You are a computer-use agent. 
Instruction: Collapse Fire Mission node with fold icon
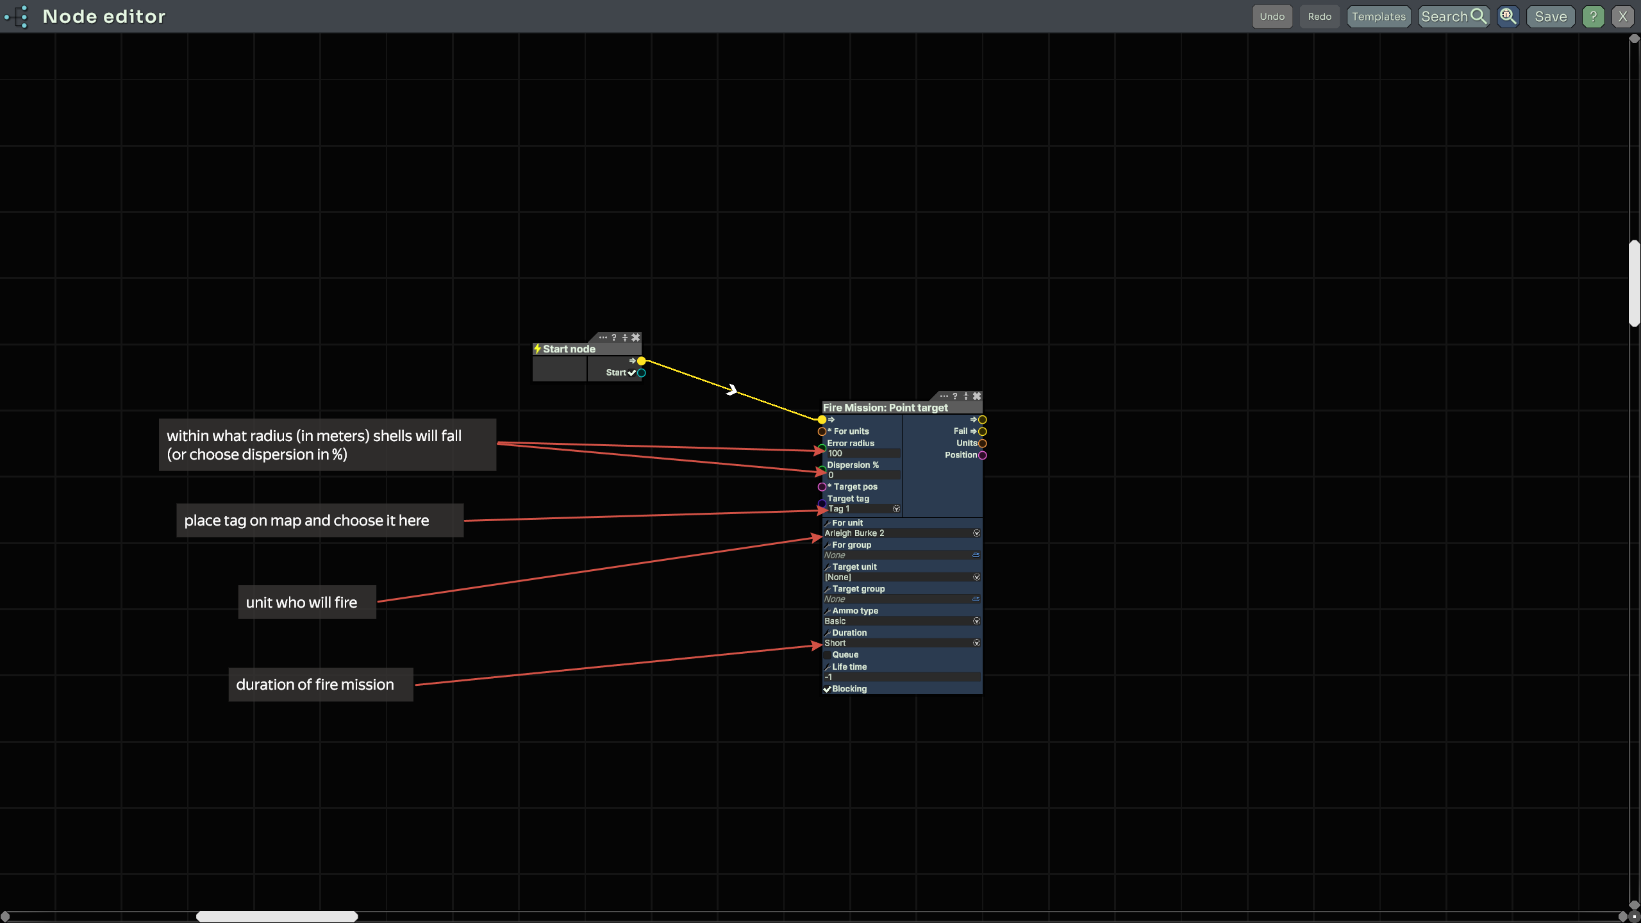(966, 396)
